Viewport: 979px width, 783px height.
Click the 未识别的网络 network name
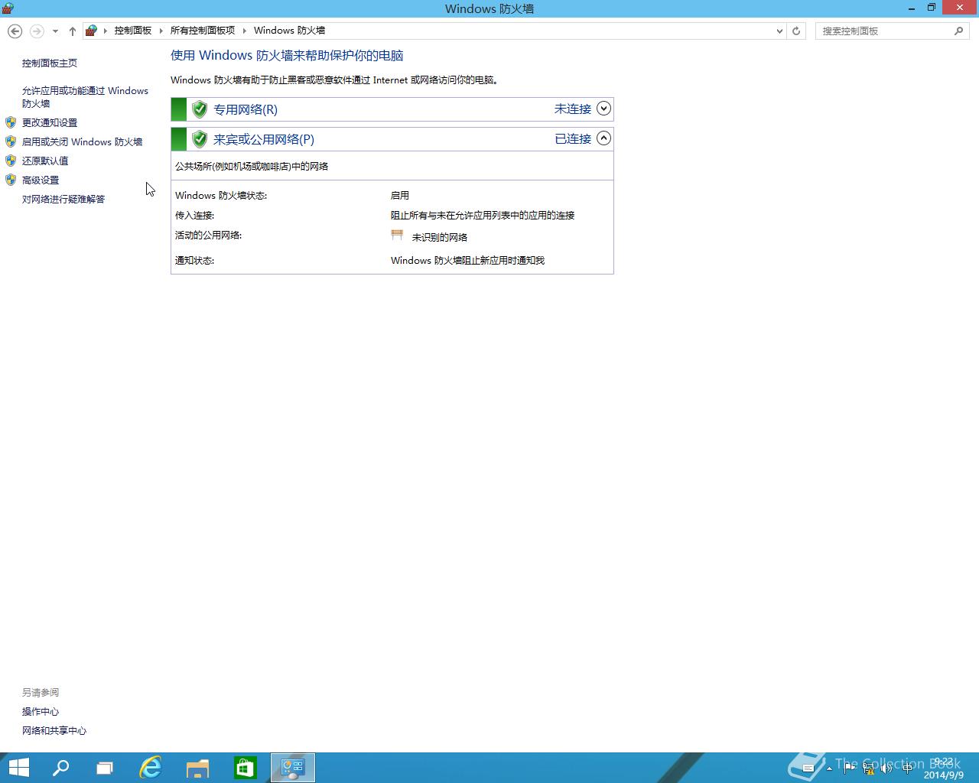(440, 237)
